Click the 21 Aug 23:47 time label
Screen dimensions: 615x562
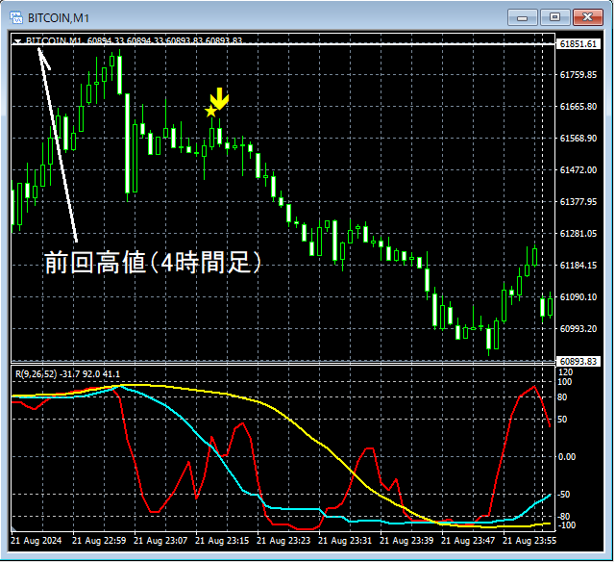click(468, 541)
